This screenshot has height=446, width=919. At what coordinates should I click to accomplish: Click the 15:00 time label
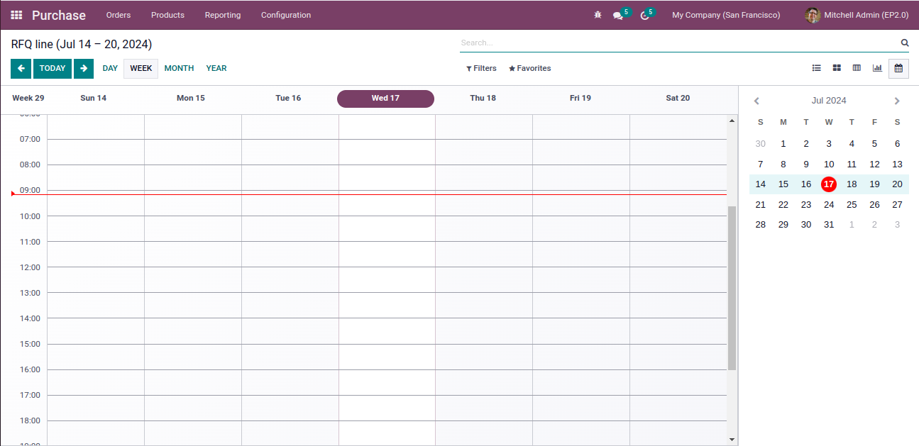31,344
